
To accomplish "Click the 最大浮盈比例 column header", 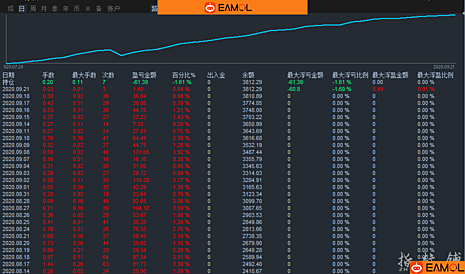I will pos(435,75).
